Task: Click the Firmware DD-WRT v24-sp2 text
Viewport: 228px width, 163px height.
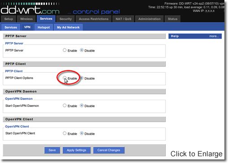Action: (x=194, y=4)
